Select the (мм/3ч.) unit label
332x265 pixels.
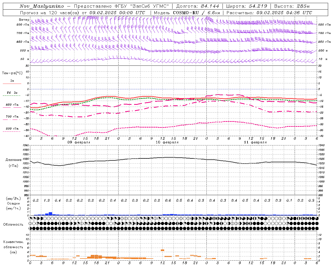coord(13,198)
